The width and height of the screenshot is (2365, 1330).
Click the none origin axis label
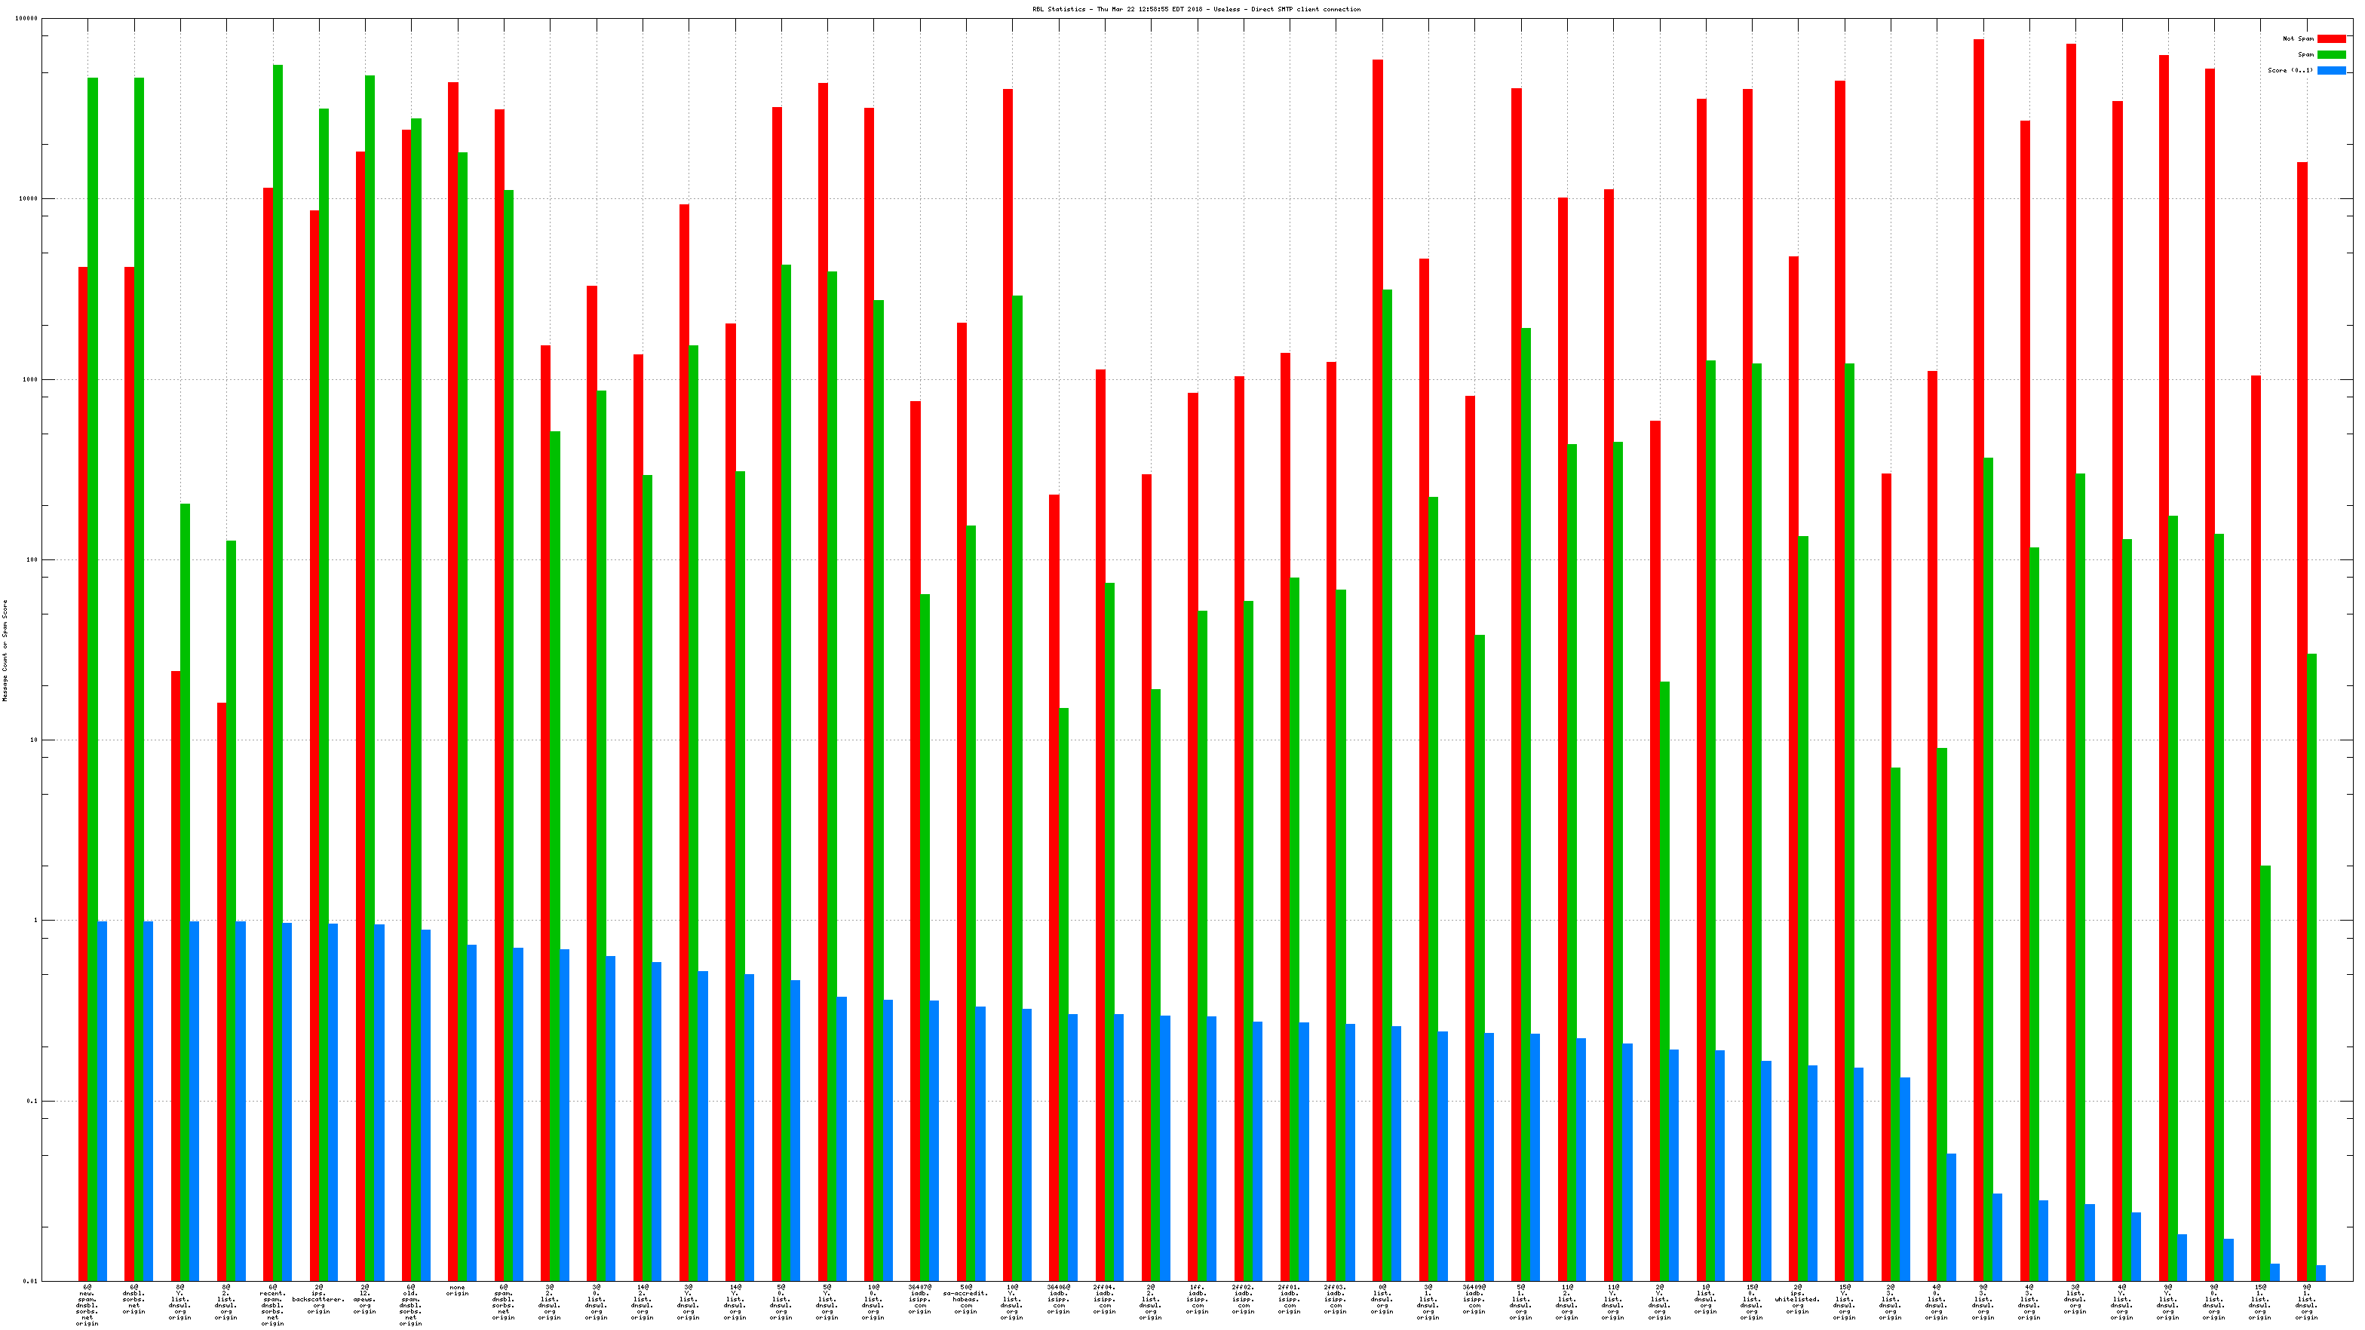pos(457,1289)
